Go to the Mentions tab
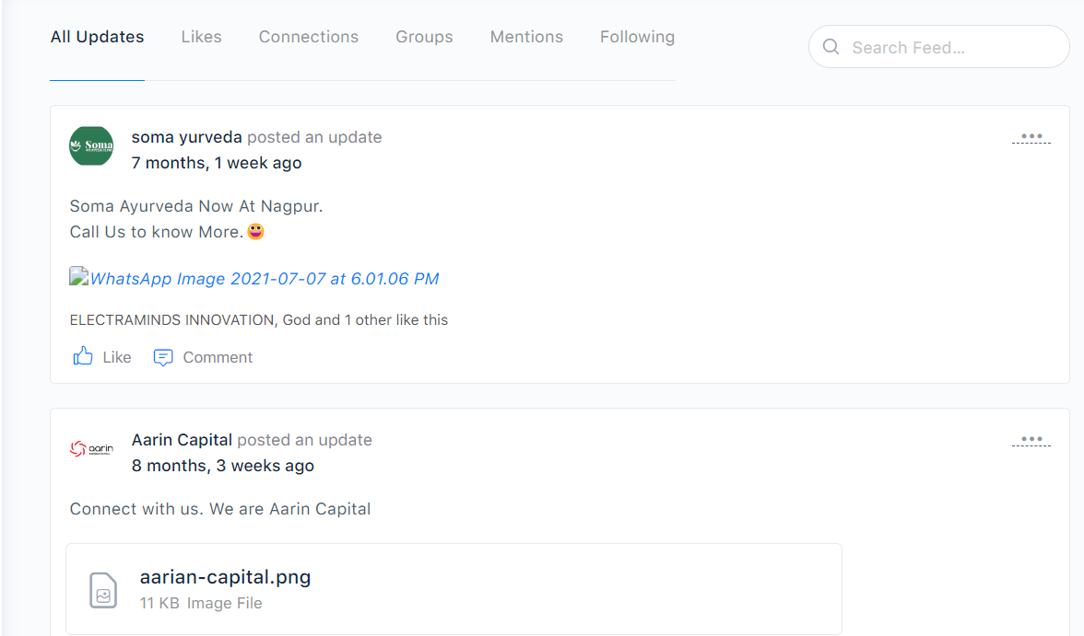The image size is (1084, 636). click(x=526, y=37)
